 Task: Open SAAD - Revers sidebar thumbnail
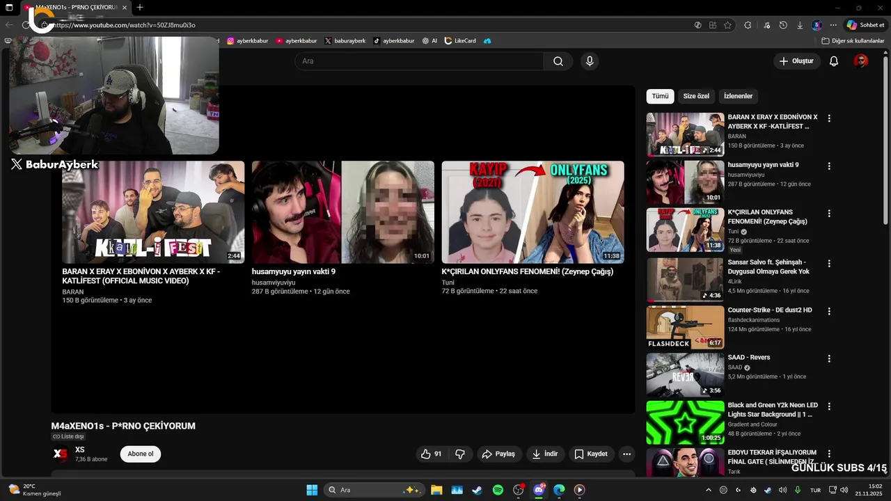coord(685,375)
